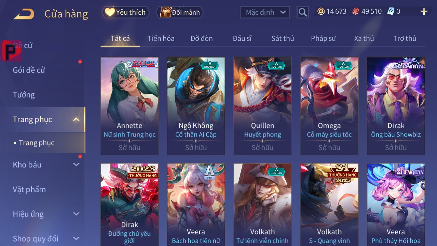Viewport: 437px width, 246px height.
Task: Select the Omega Cỗ máy siêu tốc skin
Action: pos(329,106)
